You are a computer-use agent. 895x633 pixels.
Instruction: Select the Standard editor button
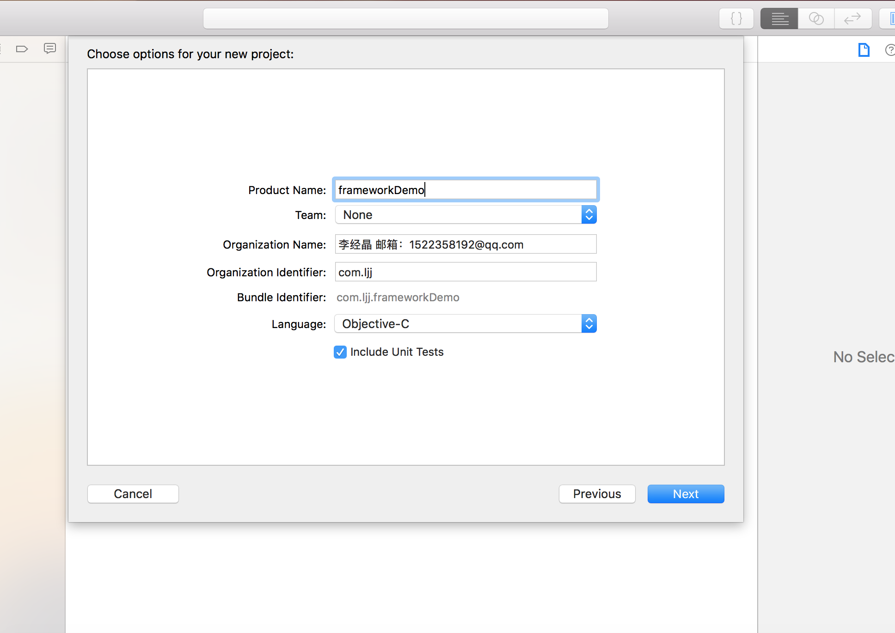coord(779,19)
